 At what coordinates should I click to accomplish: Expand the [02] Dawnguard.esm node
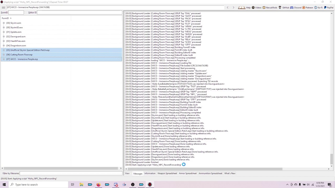pyautogui.click(x=4, y=37)
